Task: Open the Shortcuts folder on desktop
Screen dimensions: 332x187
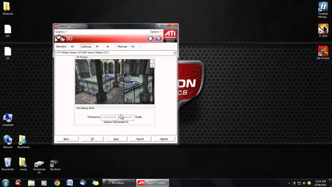Action: [x=8, y=8]
